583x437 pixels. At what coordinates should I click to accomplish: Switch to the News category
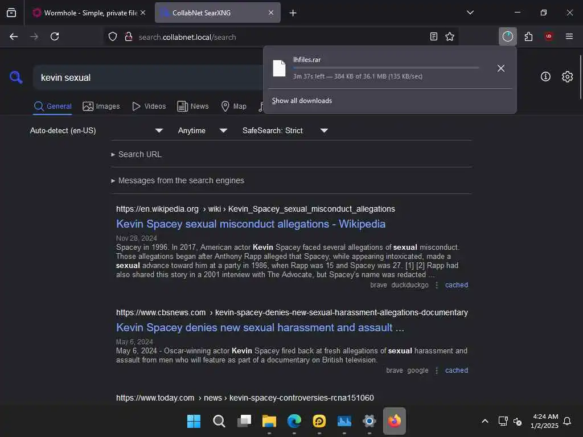pos(193,106)
